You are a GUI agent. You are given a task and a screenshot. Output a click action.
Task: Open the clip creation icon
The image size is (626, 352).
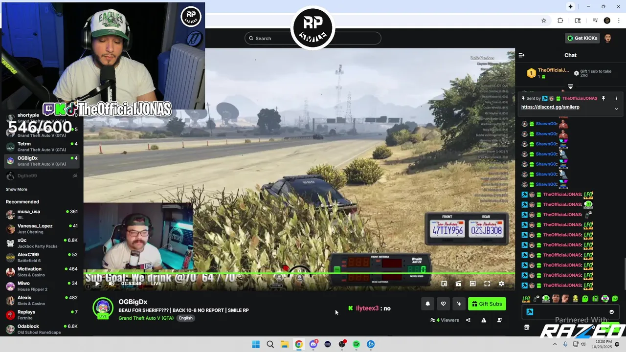pyautogui.click(x=458, y=284)
